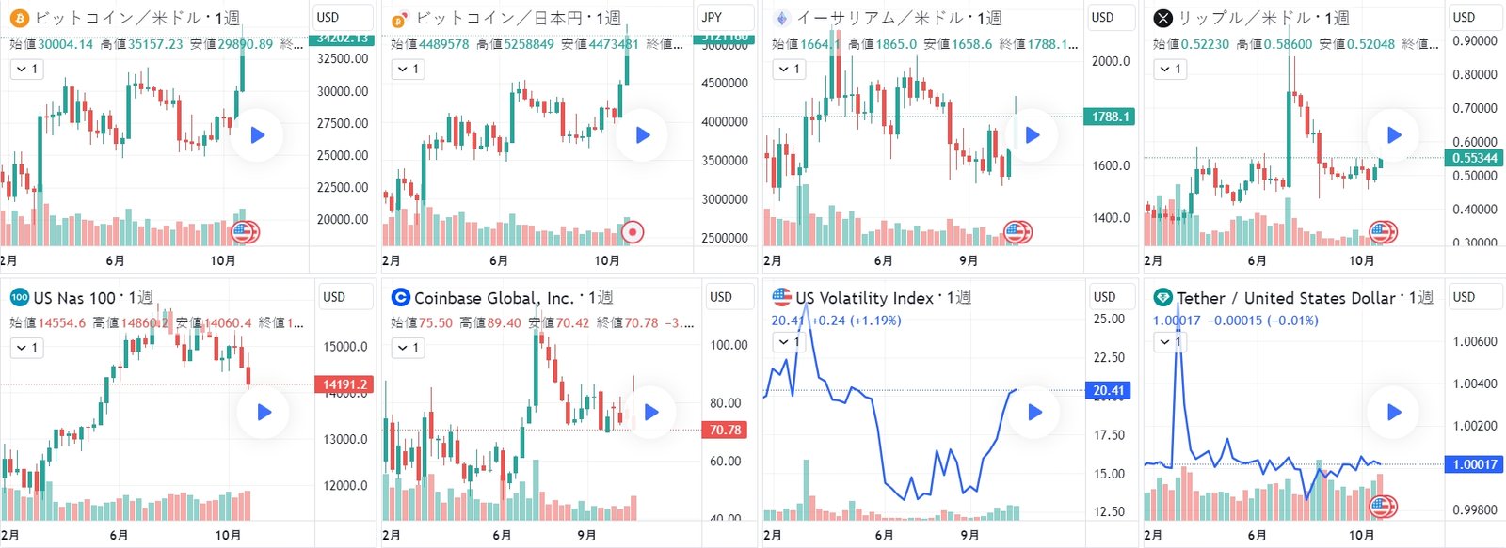
Task: Play the US Nas 100 chart
Action: pyautogui.click(x=264, y=412)
